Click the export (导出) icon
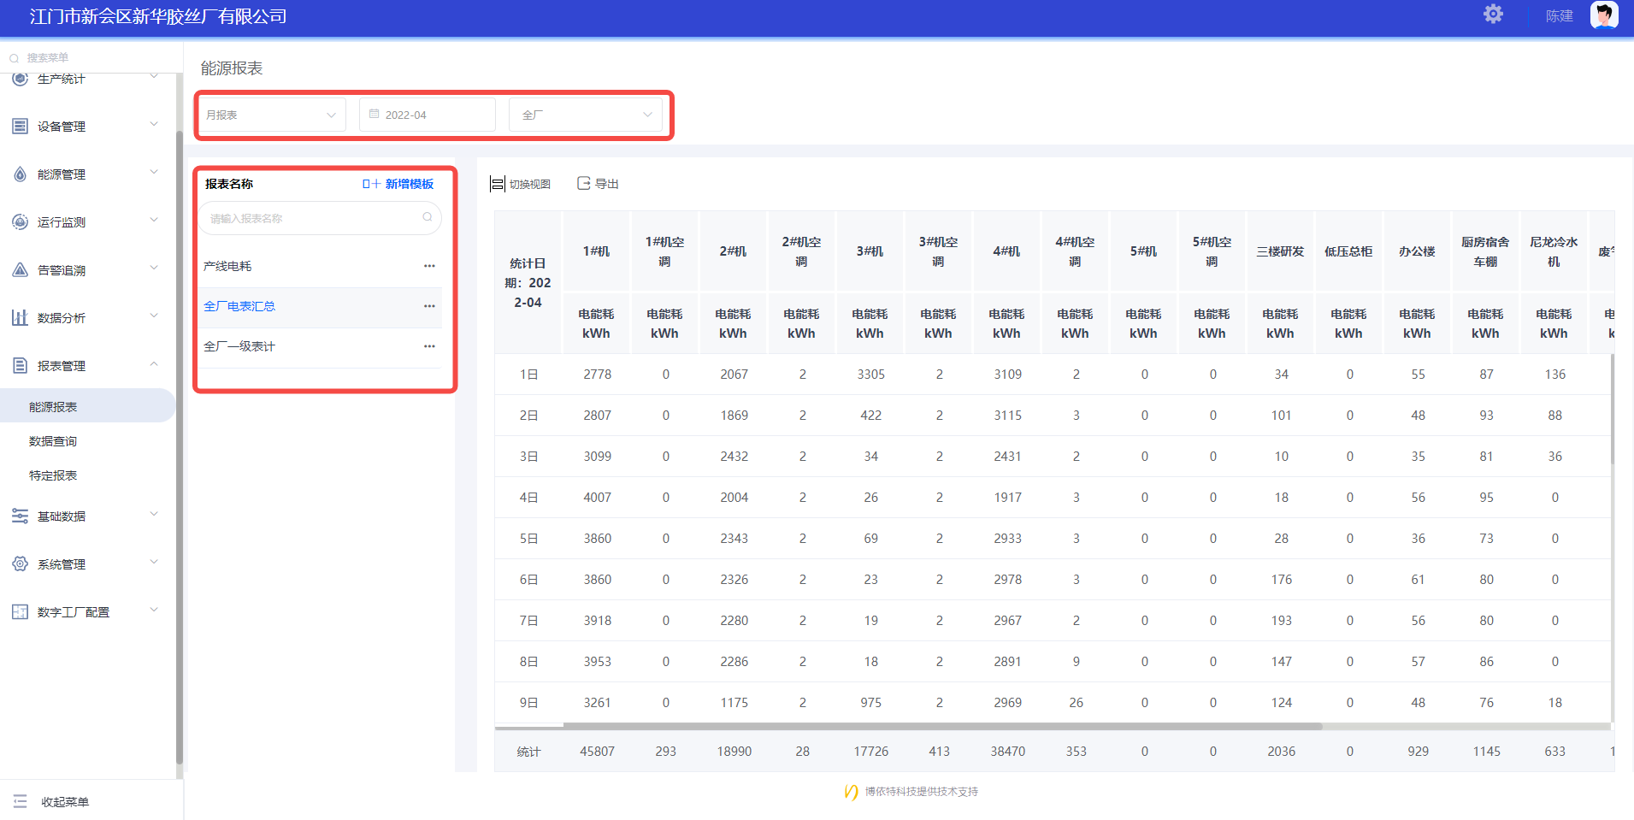The height and width of the screenshot is (820, 1634). [584, 183]
